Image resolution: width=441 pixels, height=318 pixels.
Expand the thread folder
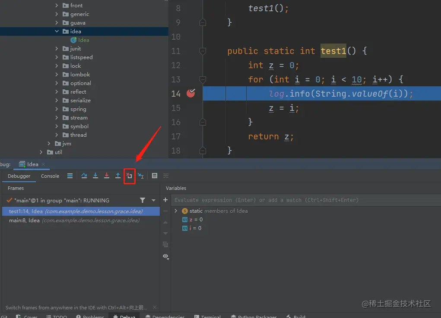pyautogui.click(x=57, y=135)
